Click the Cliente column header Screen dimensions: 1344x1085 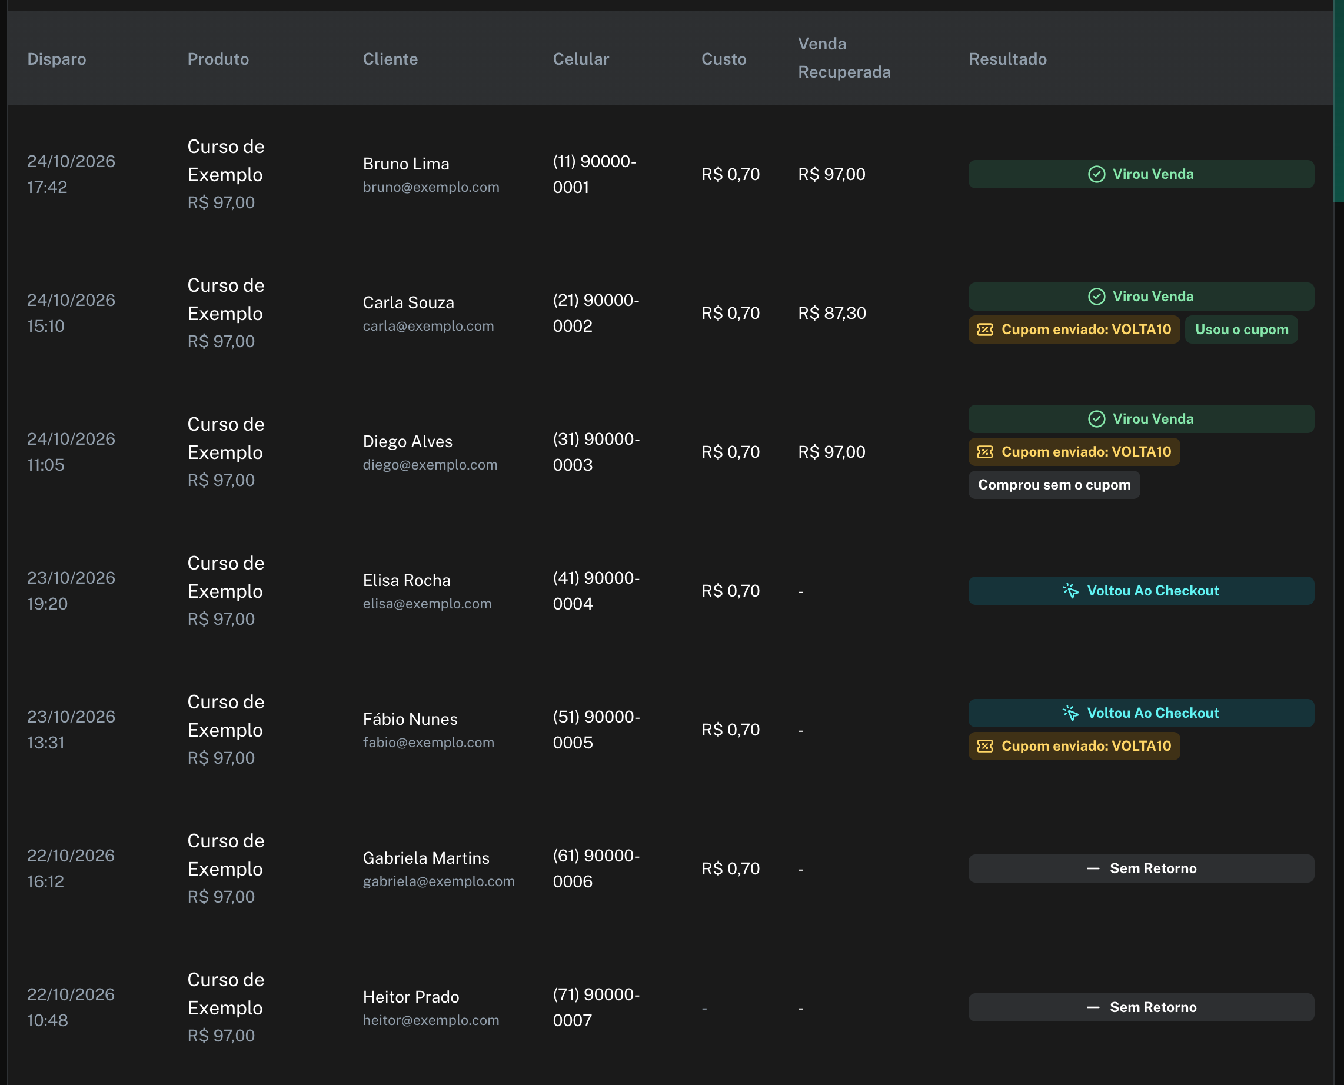[x=390, y=59]
